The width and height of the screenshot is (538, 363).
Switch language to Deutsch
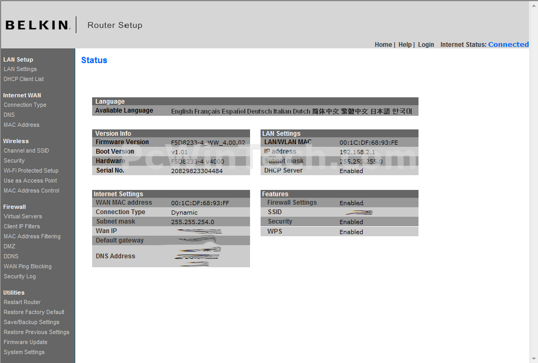[x=260, y=112]
